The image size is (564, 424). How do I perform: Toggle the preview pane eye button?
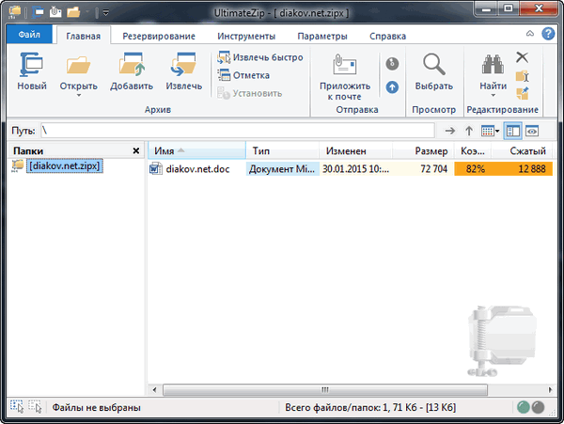(x=532, y=131)
